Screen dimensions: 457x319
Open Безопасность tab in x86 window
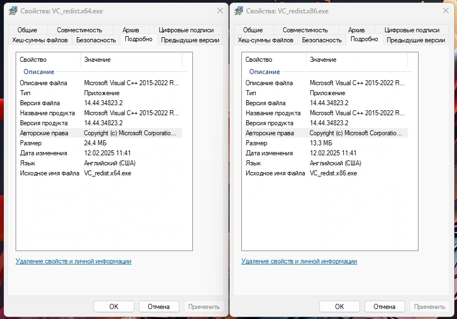[x=322, y=40]
